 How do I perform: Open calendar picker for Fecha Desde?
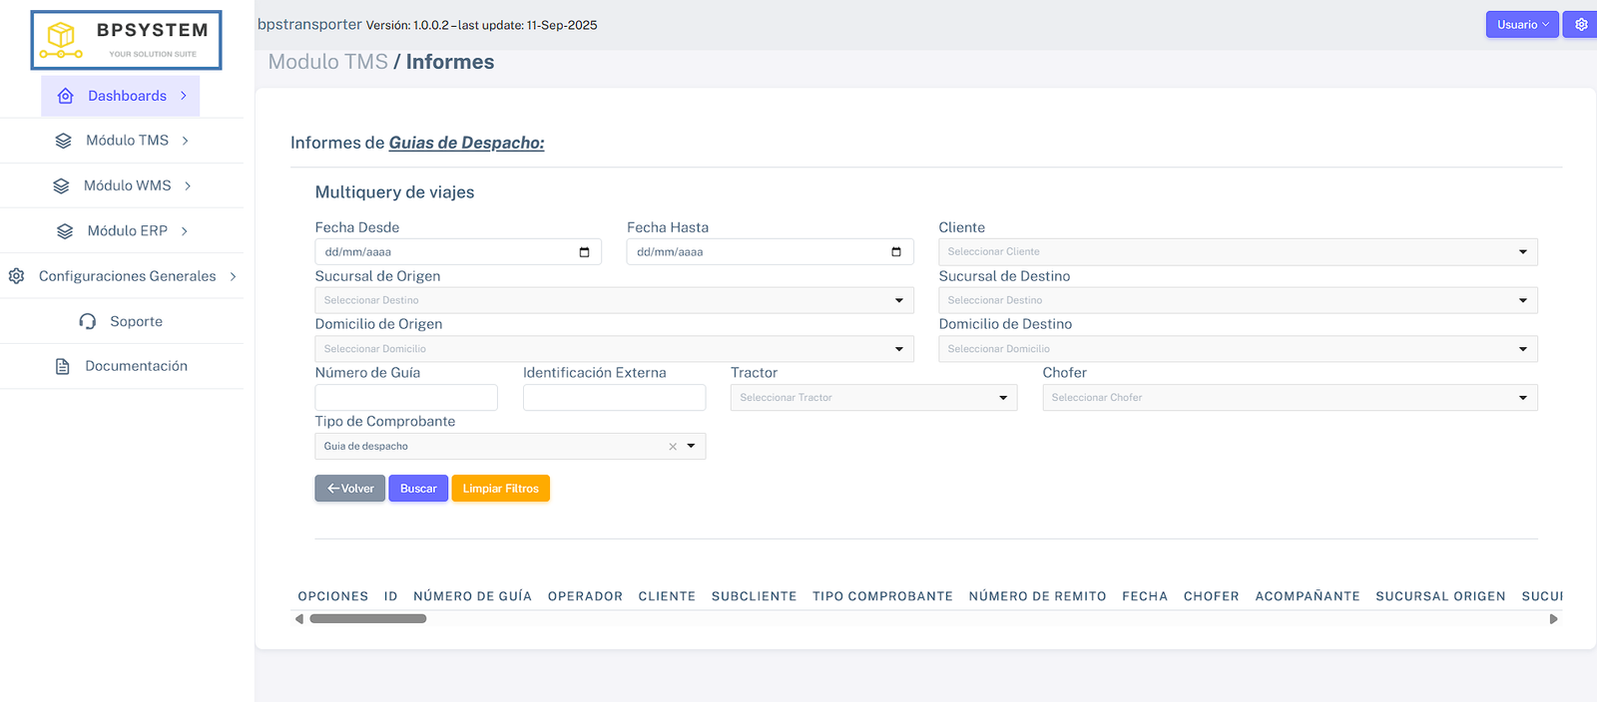point(584,252)
